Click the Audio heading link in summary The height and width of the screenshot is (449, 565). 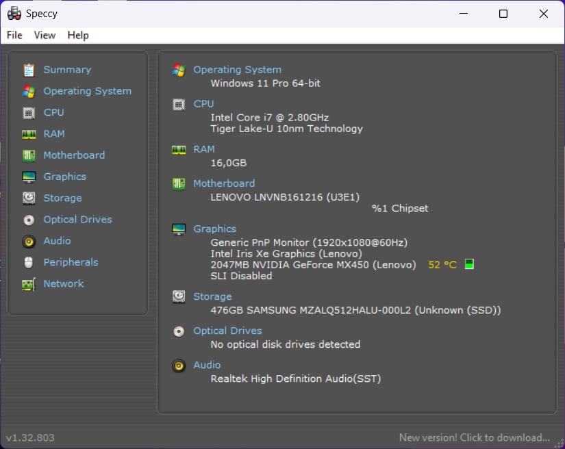point(207,365)
